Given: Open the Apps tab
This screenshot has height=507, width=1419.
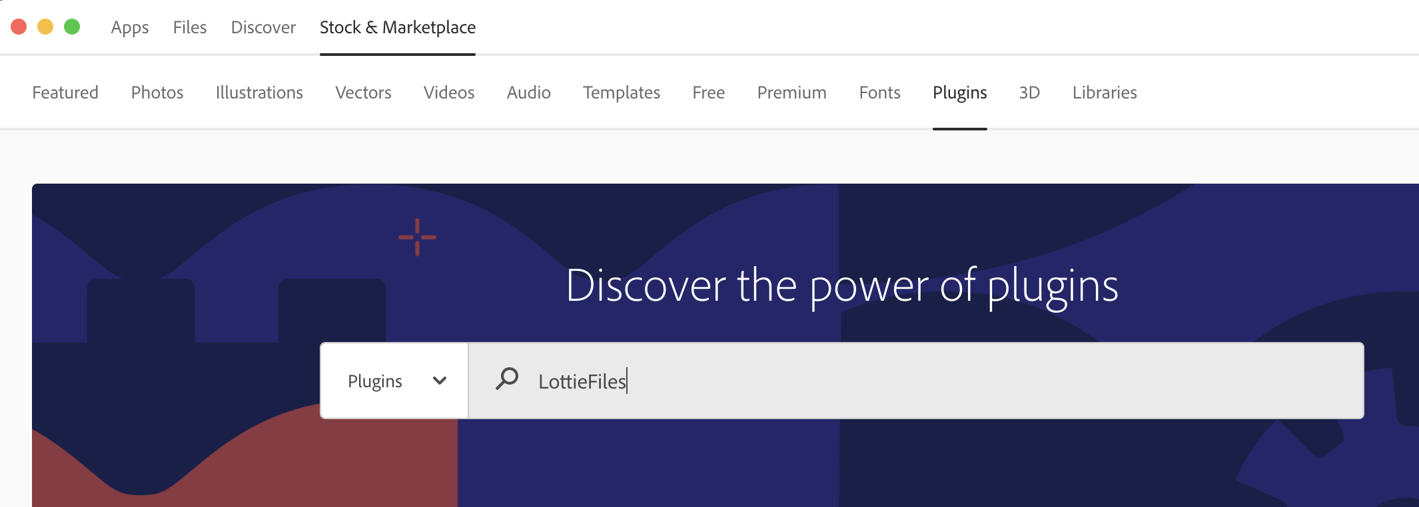Looking at the screenshot, I should click(x=130, y=27).
